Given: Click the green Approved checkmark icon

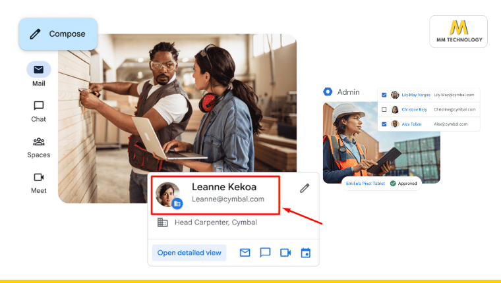Looking at the screenshot, I should coord(393,184).
